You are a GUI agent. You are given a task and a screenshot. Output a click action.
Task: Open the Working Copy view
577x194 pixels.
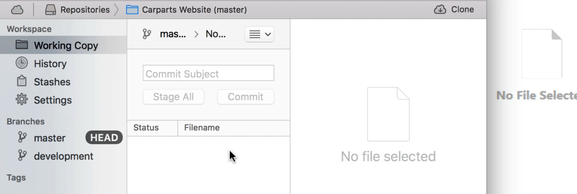click(x=66, y=45)
